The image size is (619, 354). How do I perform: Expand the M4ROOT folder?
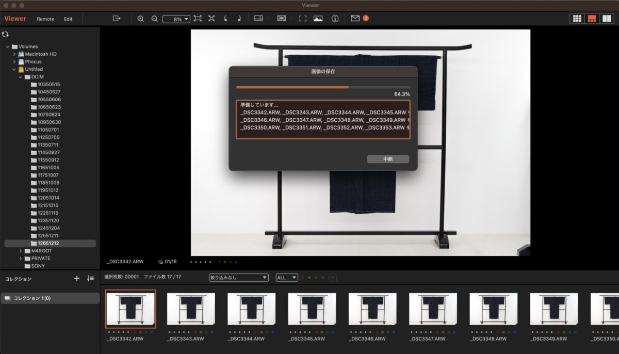(21, 251)
